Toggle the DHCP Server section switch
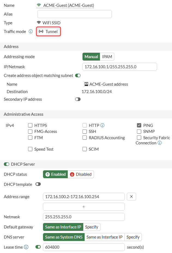This screenshot has height=253, width=172. coord(7,164)
